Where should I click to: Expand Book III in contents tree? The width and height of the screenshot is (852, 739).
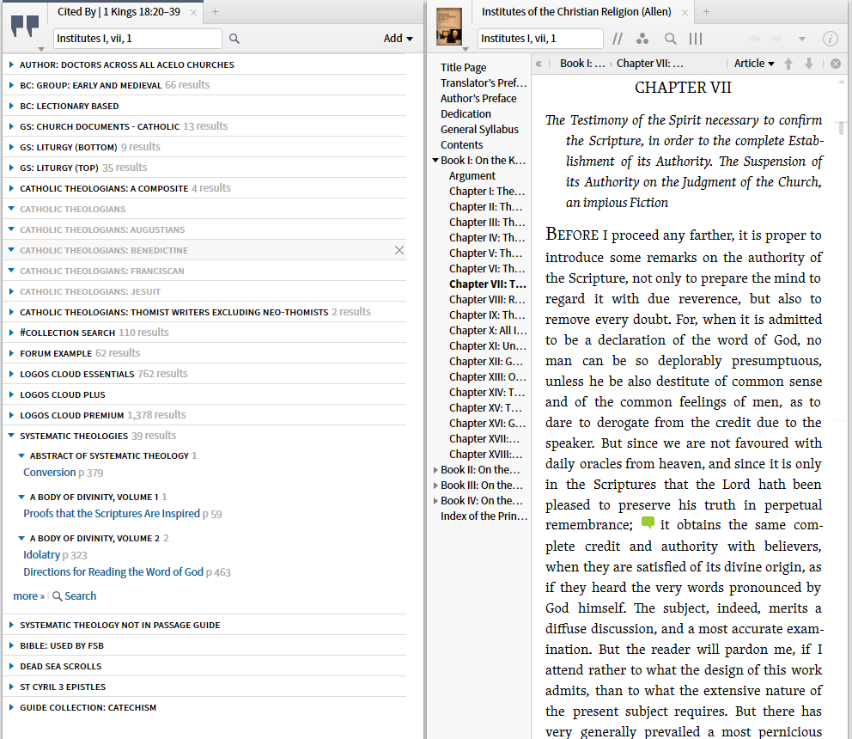point(435,485)
